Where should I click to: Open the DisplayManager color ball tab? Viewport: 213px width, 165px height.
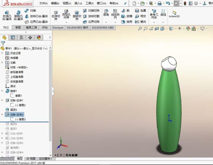(x=39, y=38)
